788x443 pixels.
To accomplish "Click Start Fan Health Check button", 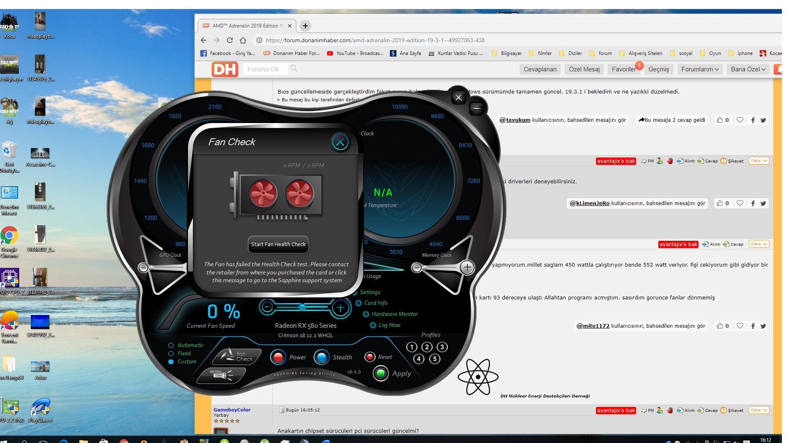I will click(x=278, y=244).
